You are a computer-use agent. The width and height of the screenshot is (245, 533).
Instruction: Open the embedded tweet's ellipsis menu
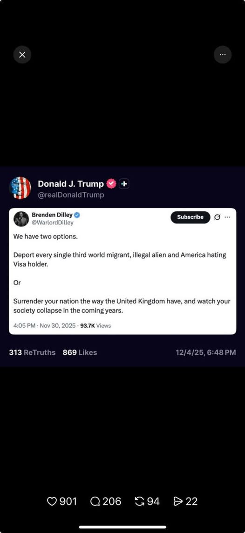[x=227, y=217]
